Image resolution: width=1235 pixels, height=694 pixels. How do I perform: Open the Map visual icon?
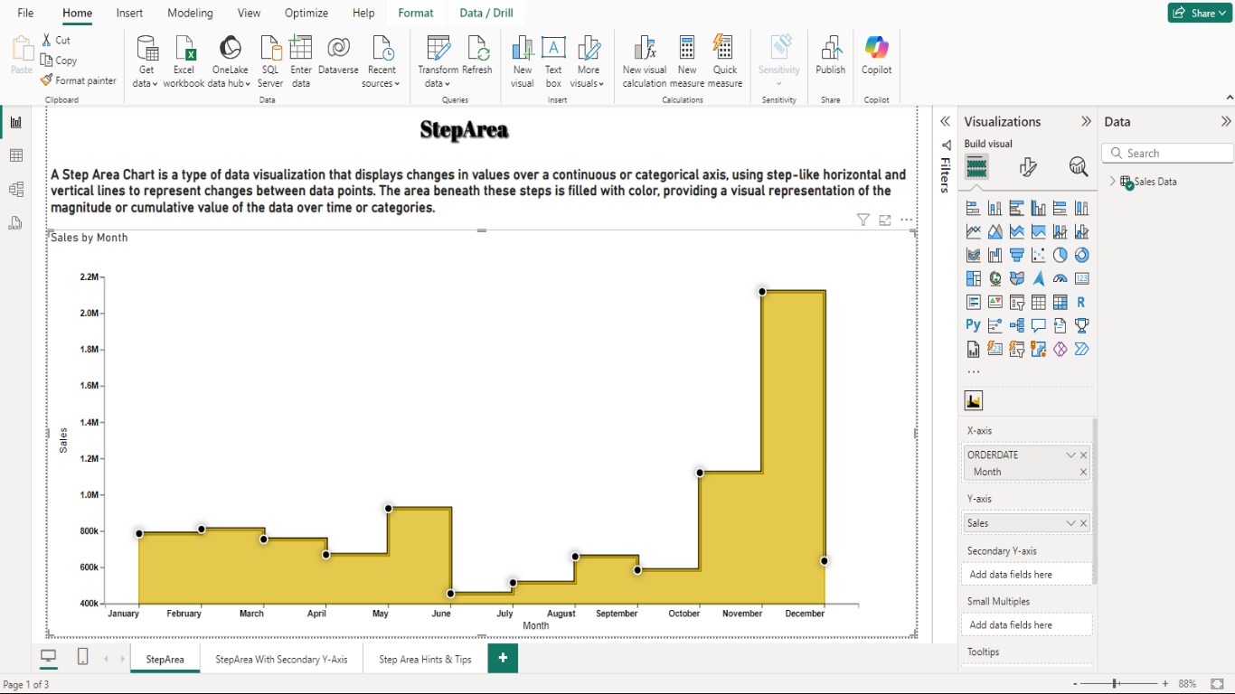(x=995, y=278)
